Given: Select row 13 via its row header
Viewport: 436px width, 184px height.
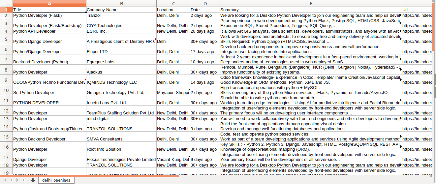Looking at the screenshot, I should point(6,118).
